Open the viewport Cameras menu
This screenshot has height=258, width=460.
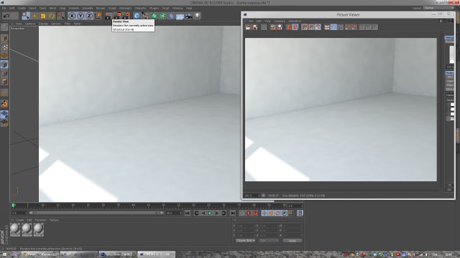click(x=30, y=24)
